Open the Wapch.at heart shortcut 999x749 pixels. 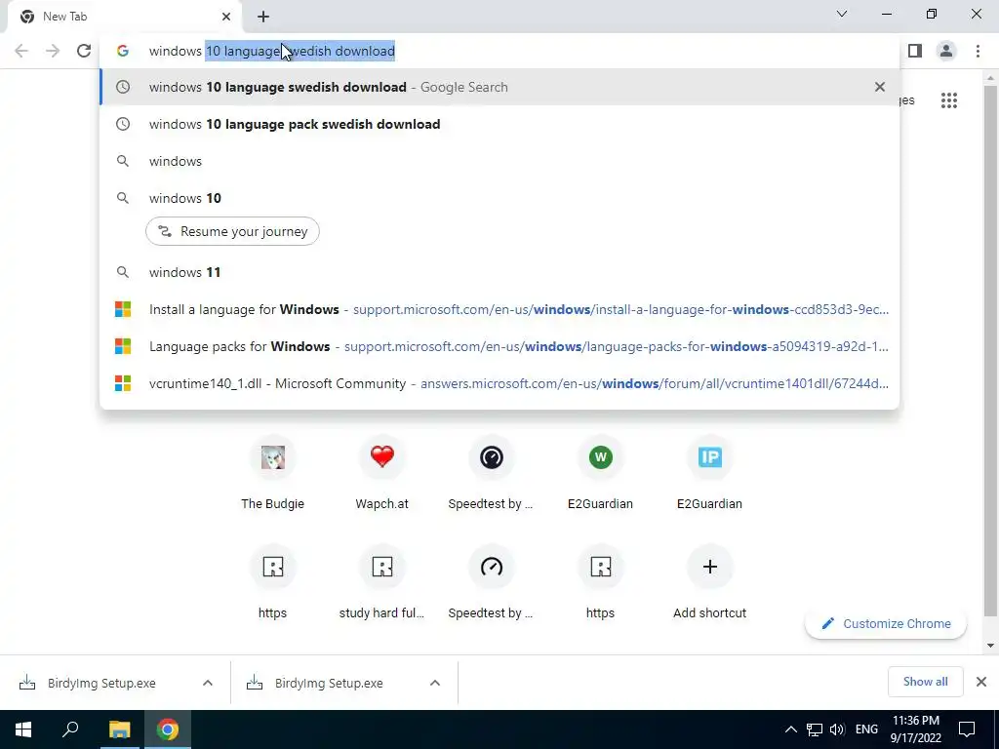pos(381,475)
